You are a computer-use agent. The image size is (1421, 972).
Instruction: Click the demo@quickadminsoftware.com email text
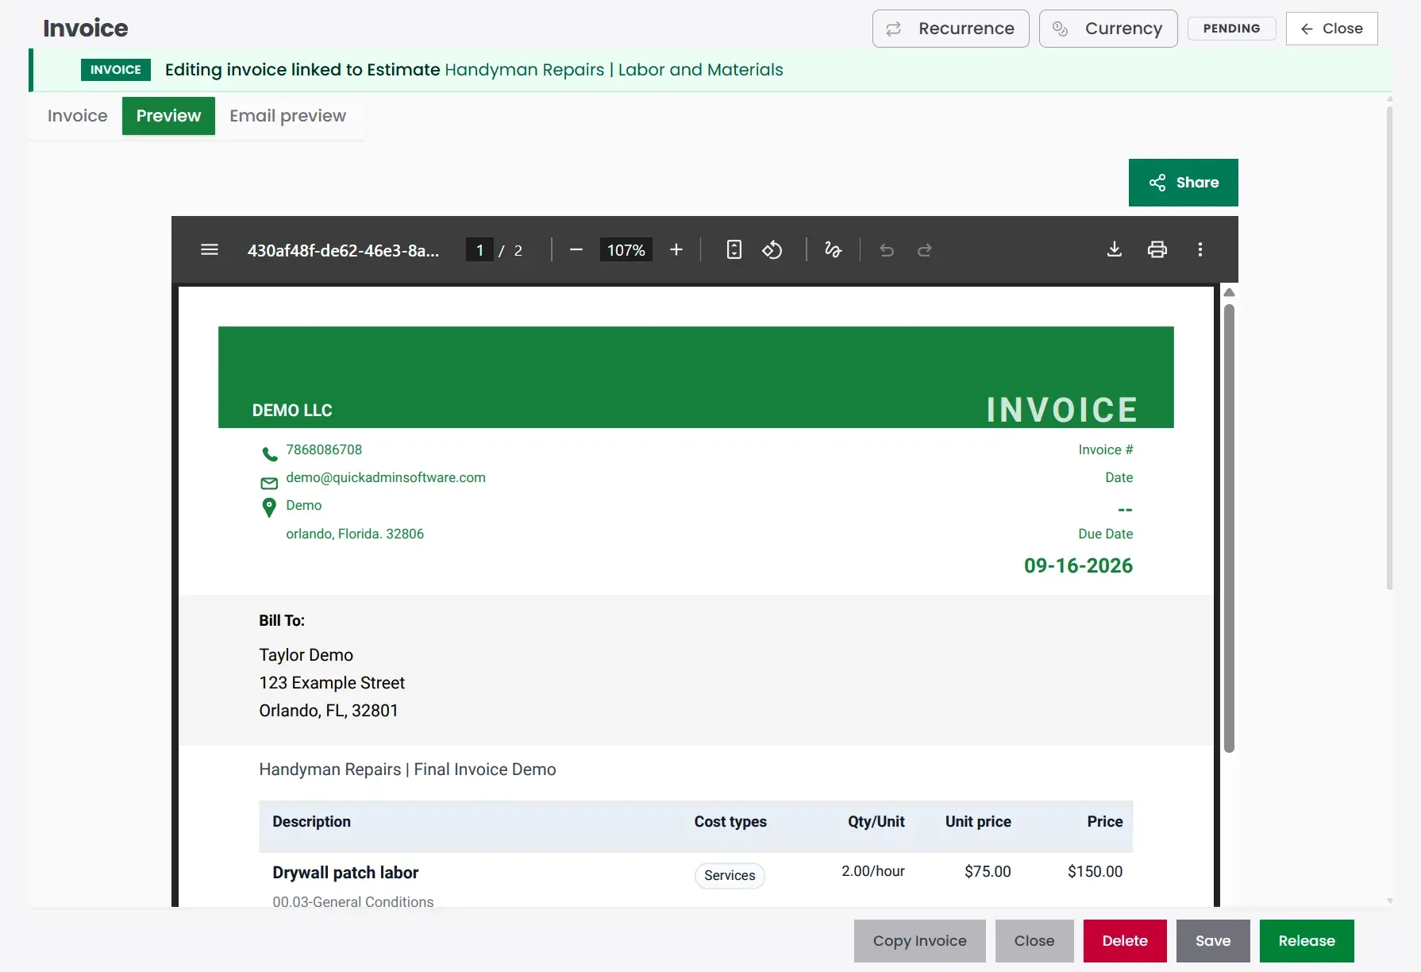tap(386, 477)
